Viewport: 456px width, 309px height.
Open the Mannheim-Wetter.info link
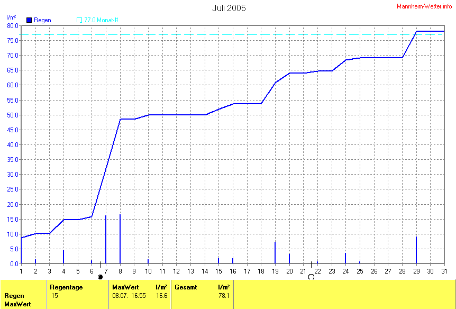pos(424,6)
